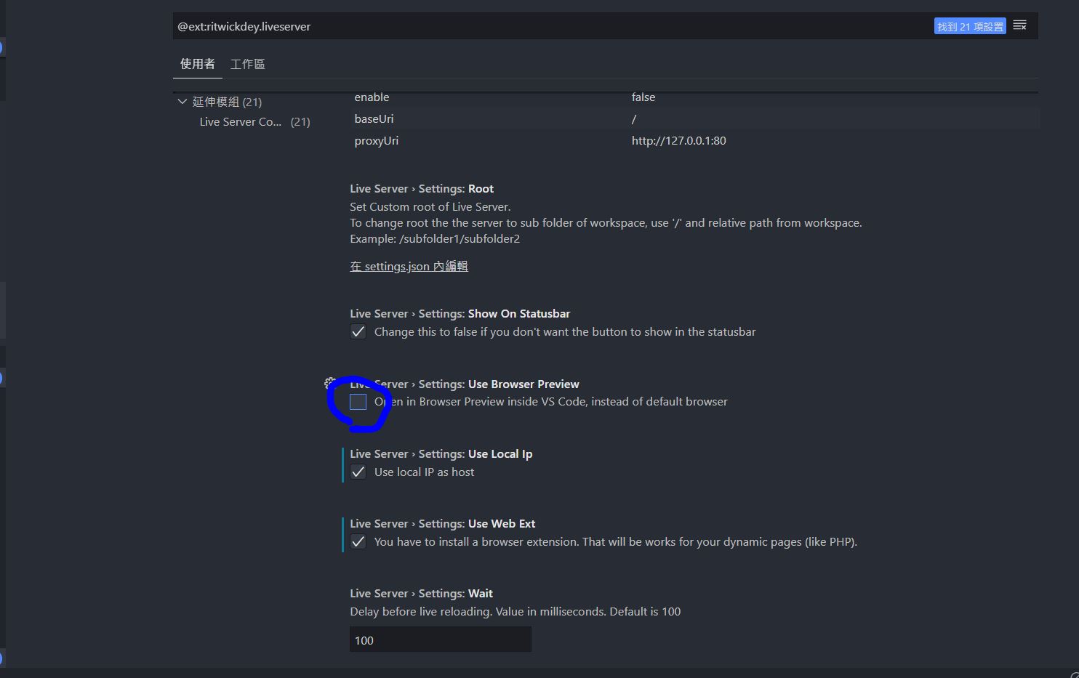Screen dimensions: 1079x678
Task: Open the gear menu beside Use Browser Preview
Action: (329, 384)
